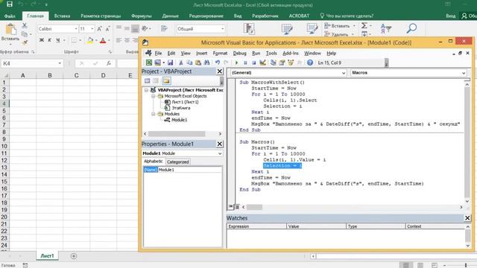Open the Insert menu in VBA editor
The height and width of the screenshot is (268, 477).
tap(201, 53)
